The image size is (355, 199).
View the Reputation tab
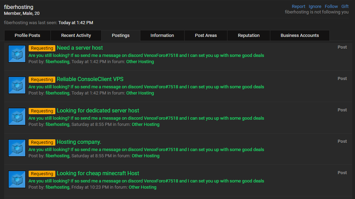point(249,36)
